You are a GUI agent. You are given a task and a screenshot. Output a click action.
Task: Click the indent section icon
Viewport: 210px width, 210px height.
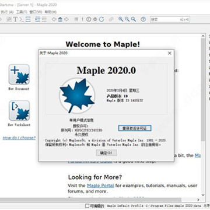click(x=38, y=19)
